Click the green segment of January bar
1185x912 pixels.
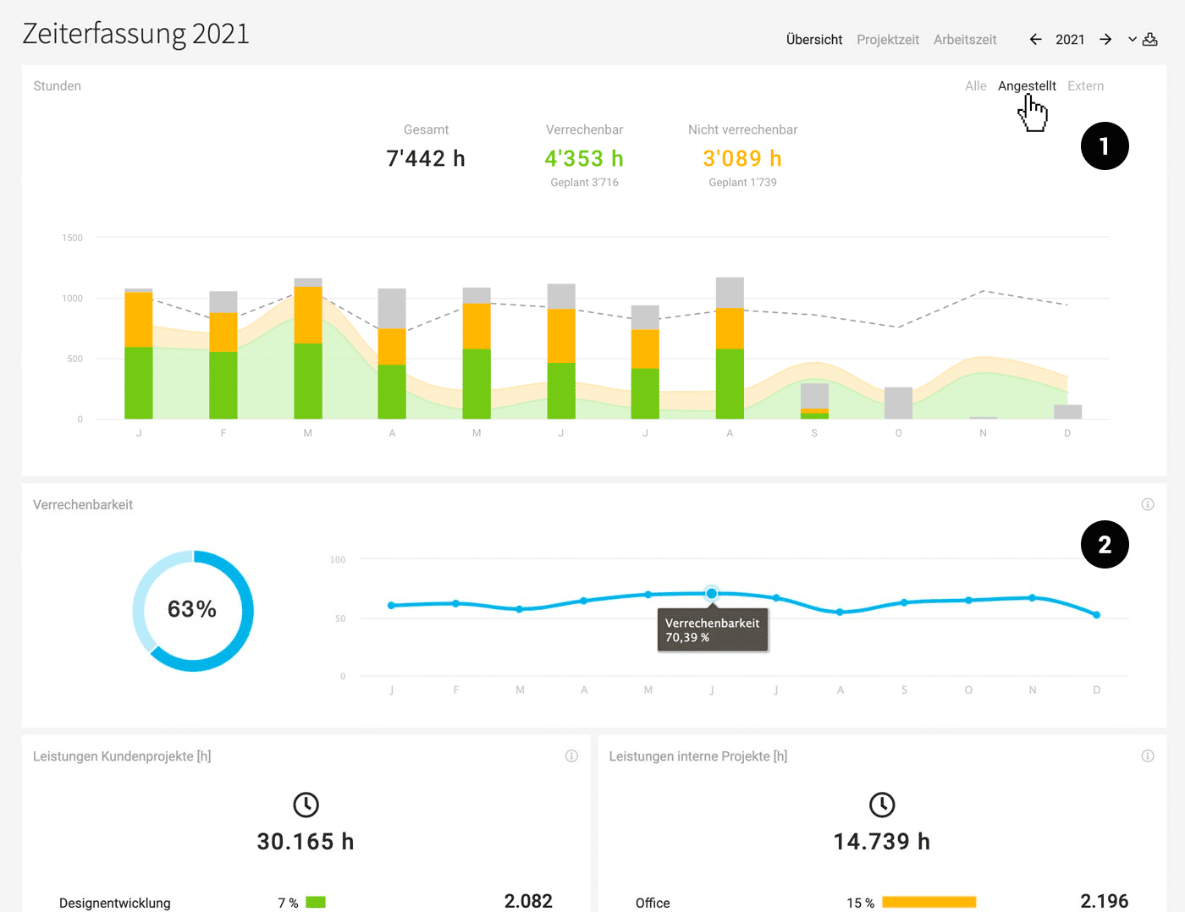click(x=139, y=382)
